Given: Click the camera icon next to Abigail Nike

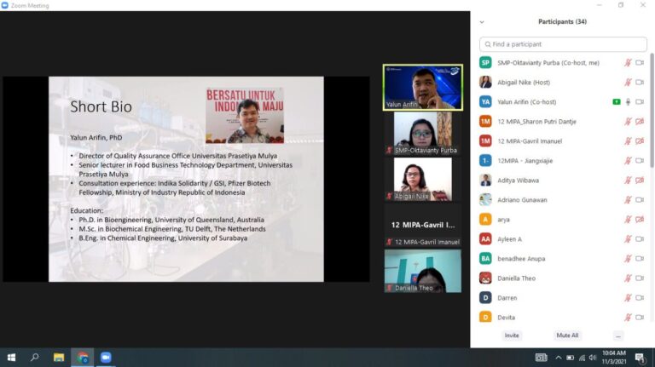Looking at the screenshot, I should coord(640,82).
